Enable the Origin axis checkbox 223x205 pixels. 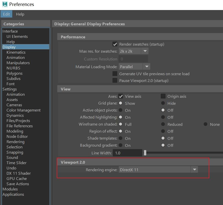(x=163, y=96)
